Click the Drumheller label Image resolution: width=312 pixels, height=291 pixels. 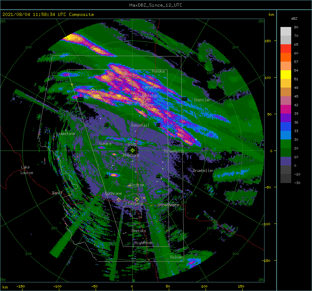[x=203, y=171]
